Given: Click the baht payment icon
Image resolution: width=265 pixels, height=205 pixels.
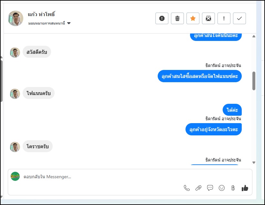Looking at the screenshot, I should pos(233,188).
